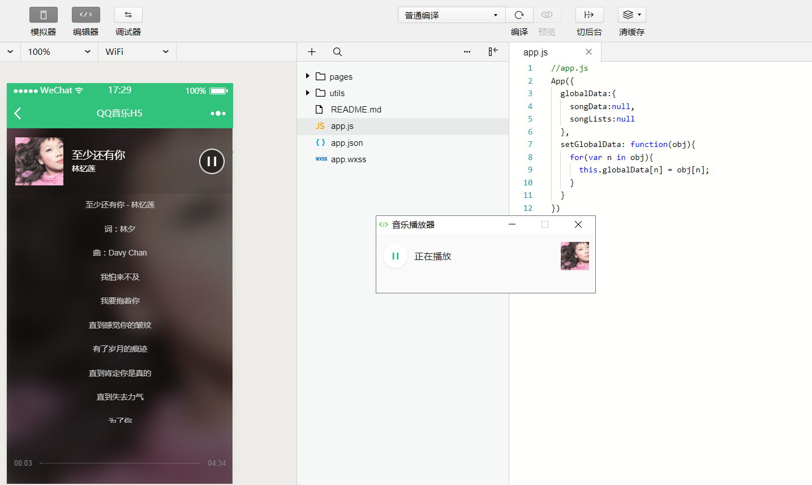Screen dimensions: 812x485
Task: Expand the pages folder
Action: point(307,76)
